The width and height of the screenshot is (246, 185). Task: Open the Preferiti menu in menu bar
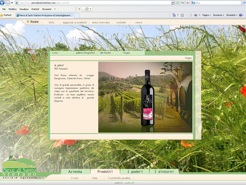(x=35, y=9)
